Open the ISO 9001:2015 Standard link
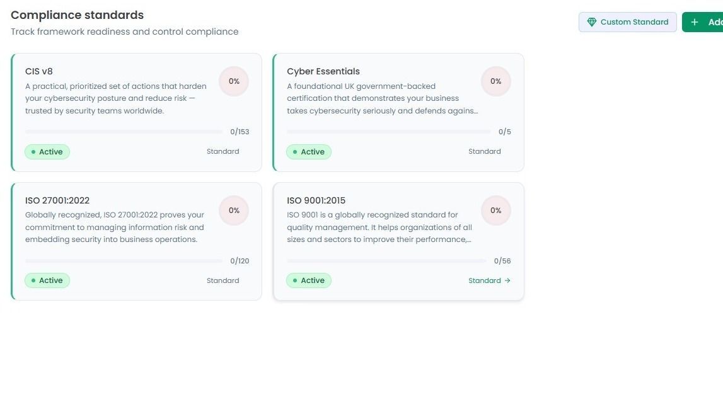723x404 pixels. 489,280
